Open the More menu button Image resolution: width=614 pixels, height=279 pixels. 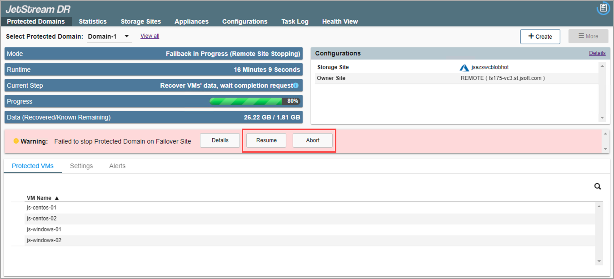[x=588, y=36]
